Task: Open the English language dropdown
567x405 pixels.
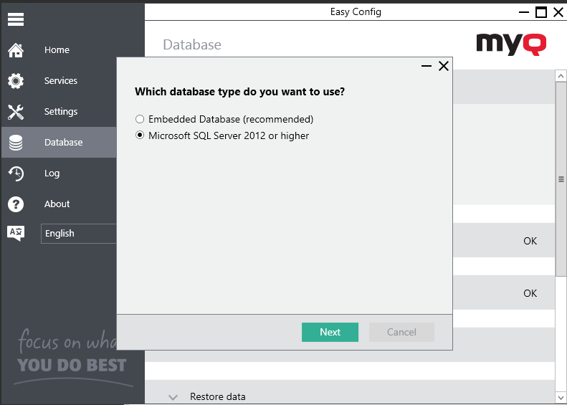Action: pyautogui.click(x=78, y=234)
